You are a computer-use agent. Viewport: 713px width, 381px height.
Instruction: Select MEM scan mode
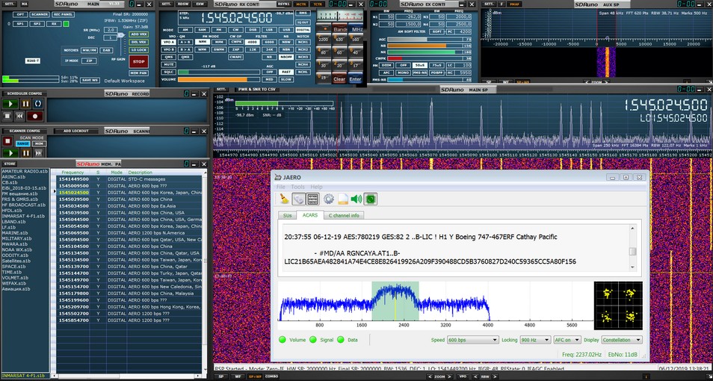tap(39, 143)
